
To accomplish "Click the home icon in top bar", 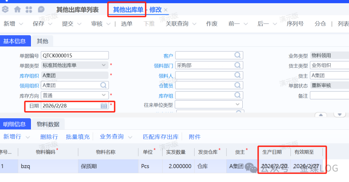I will pos(17,9).
